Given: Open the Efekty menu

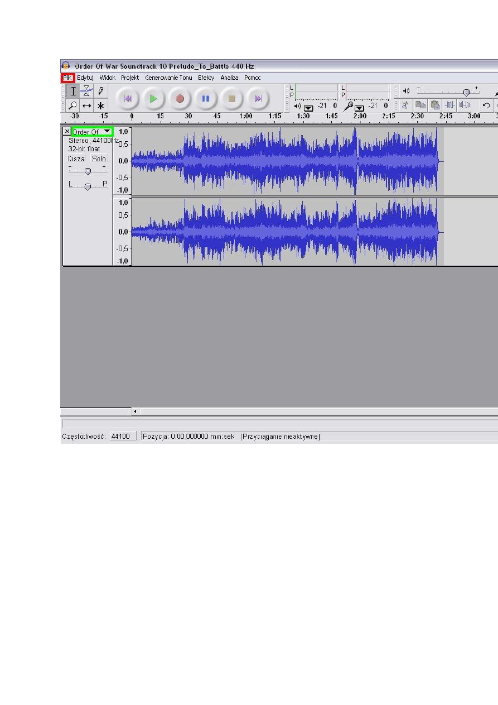Looking at the screenshot, I should point(206,78).
